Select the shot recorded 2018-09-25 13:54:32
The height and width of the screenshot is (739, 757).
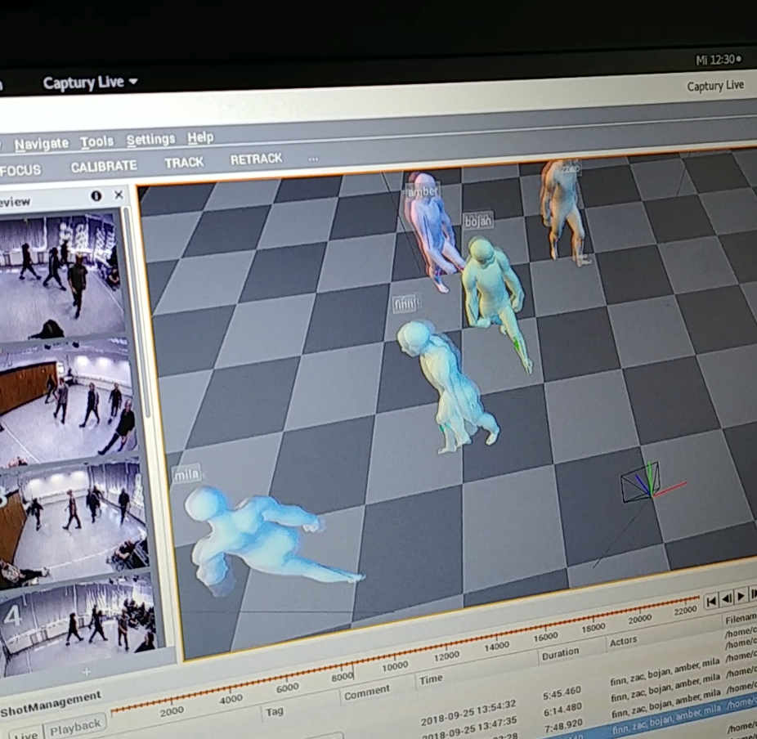(468, 713)
